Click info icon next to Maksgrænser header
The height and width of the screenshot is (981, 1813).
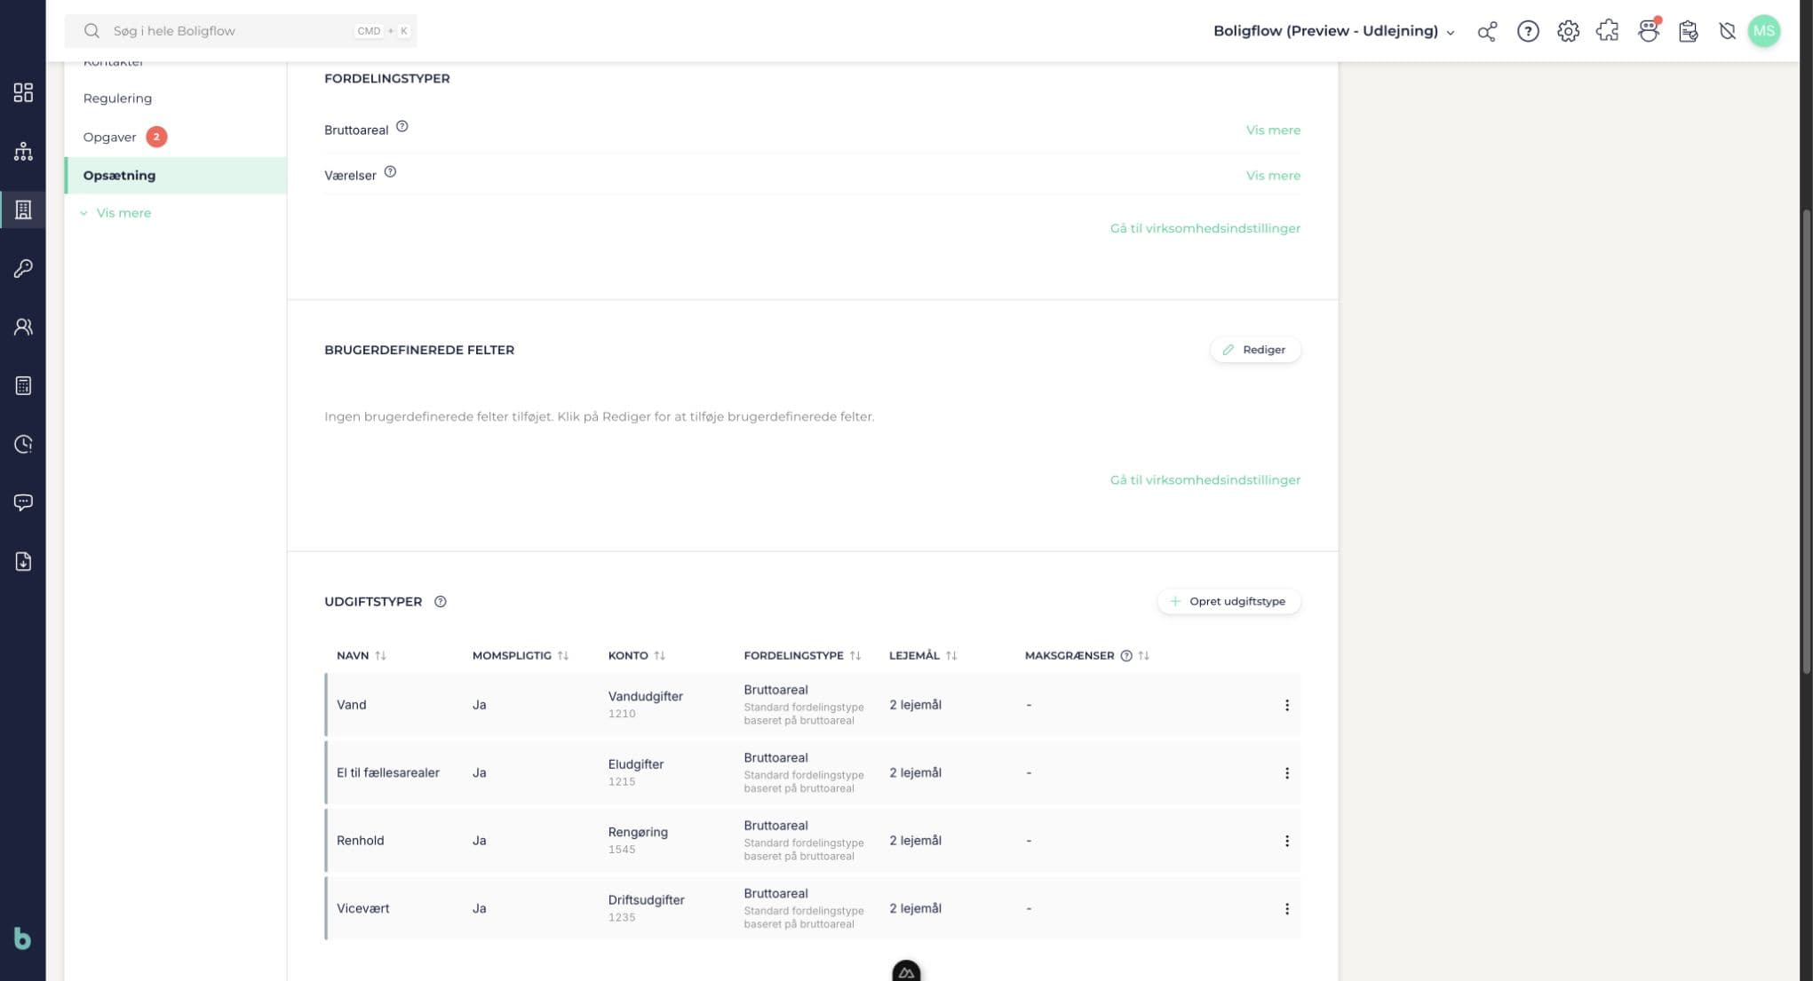tap(1126, 655)
